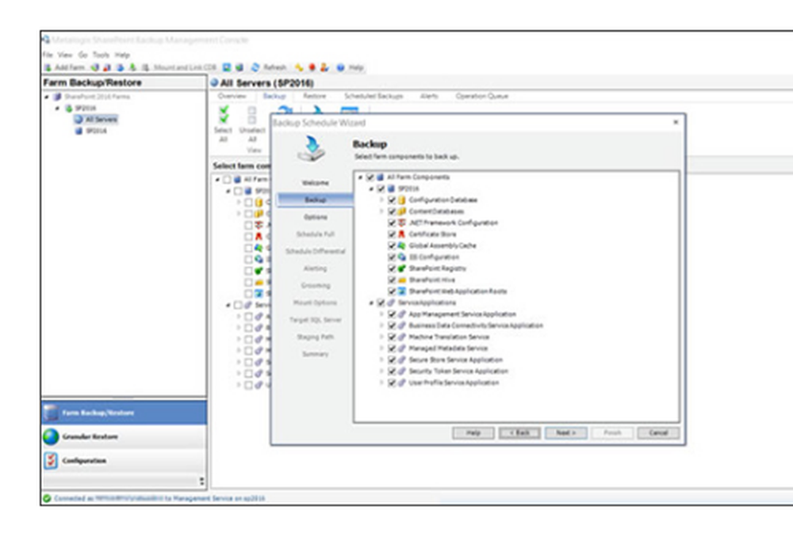Select the Configuration navigation pane
The image size is (793, 533).
pos(125,460)
